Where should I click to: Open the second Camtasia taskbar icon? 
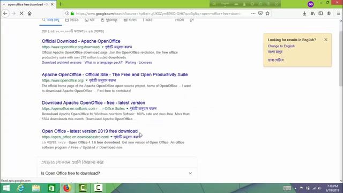[98, 188]
